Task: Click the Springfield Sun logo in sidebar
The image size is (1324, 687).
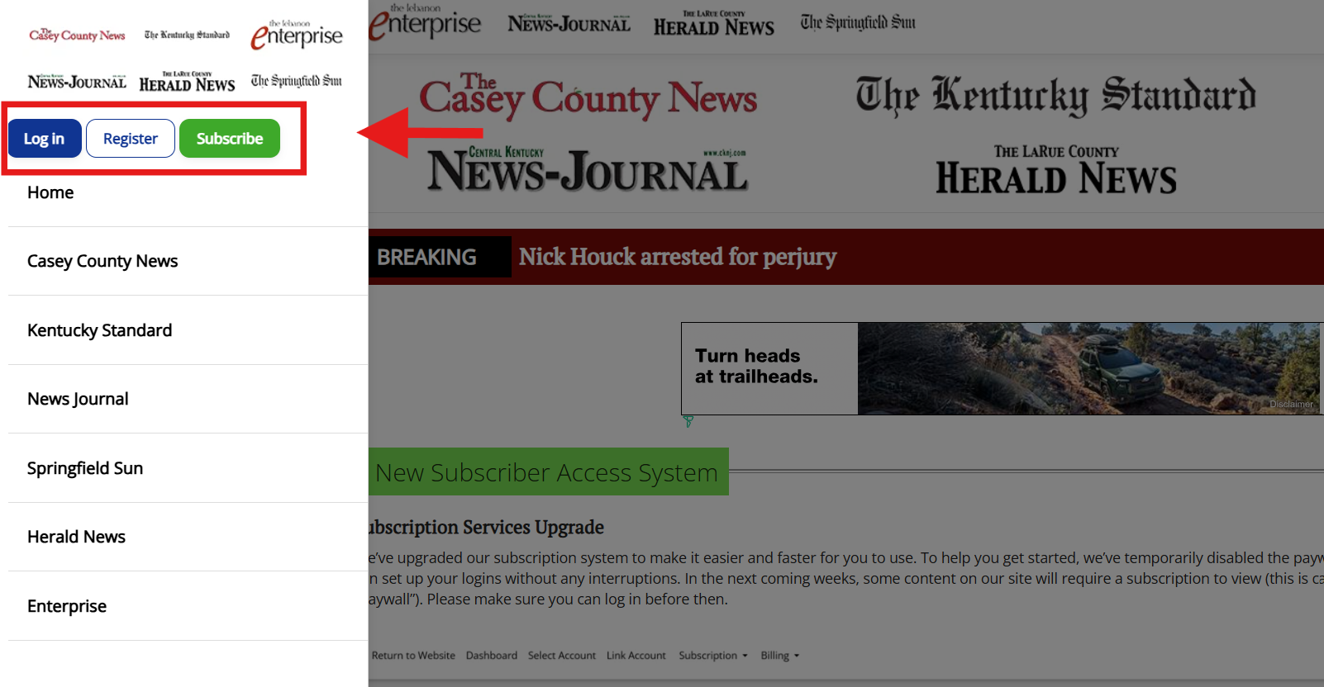Action: 297,80
